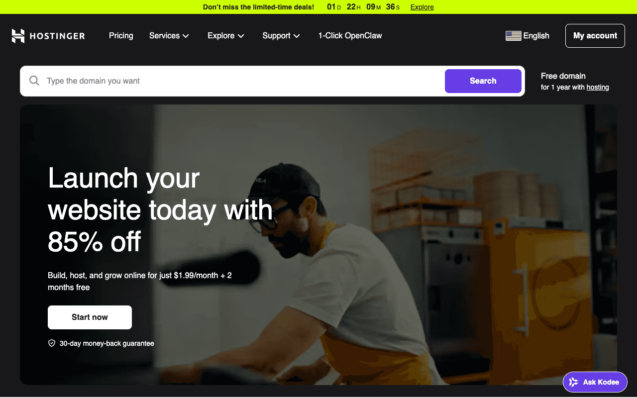Image resolution: width=637 pixels, height=398 pixels.
Task: Select 1-Click OpenClaw menu item
Action: 350,36
